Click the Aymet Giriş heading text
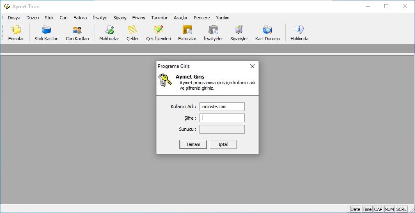 pos(190,77)
